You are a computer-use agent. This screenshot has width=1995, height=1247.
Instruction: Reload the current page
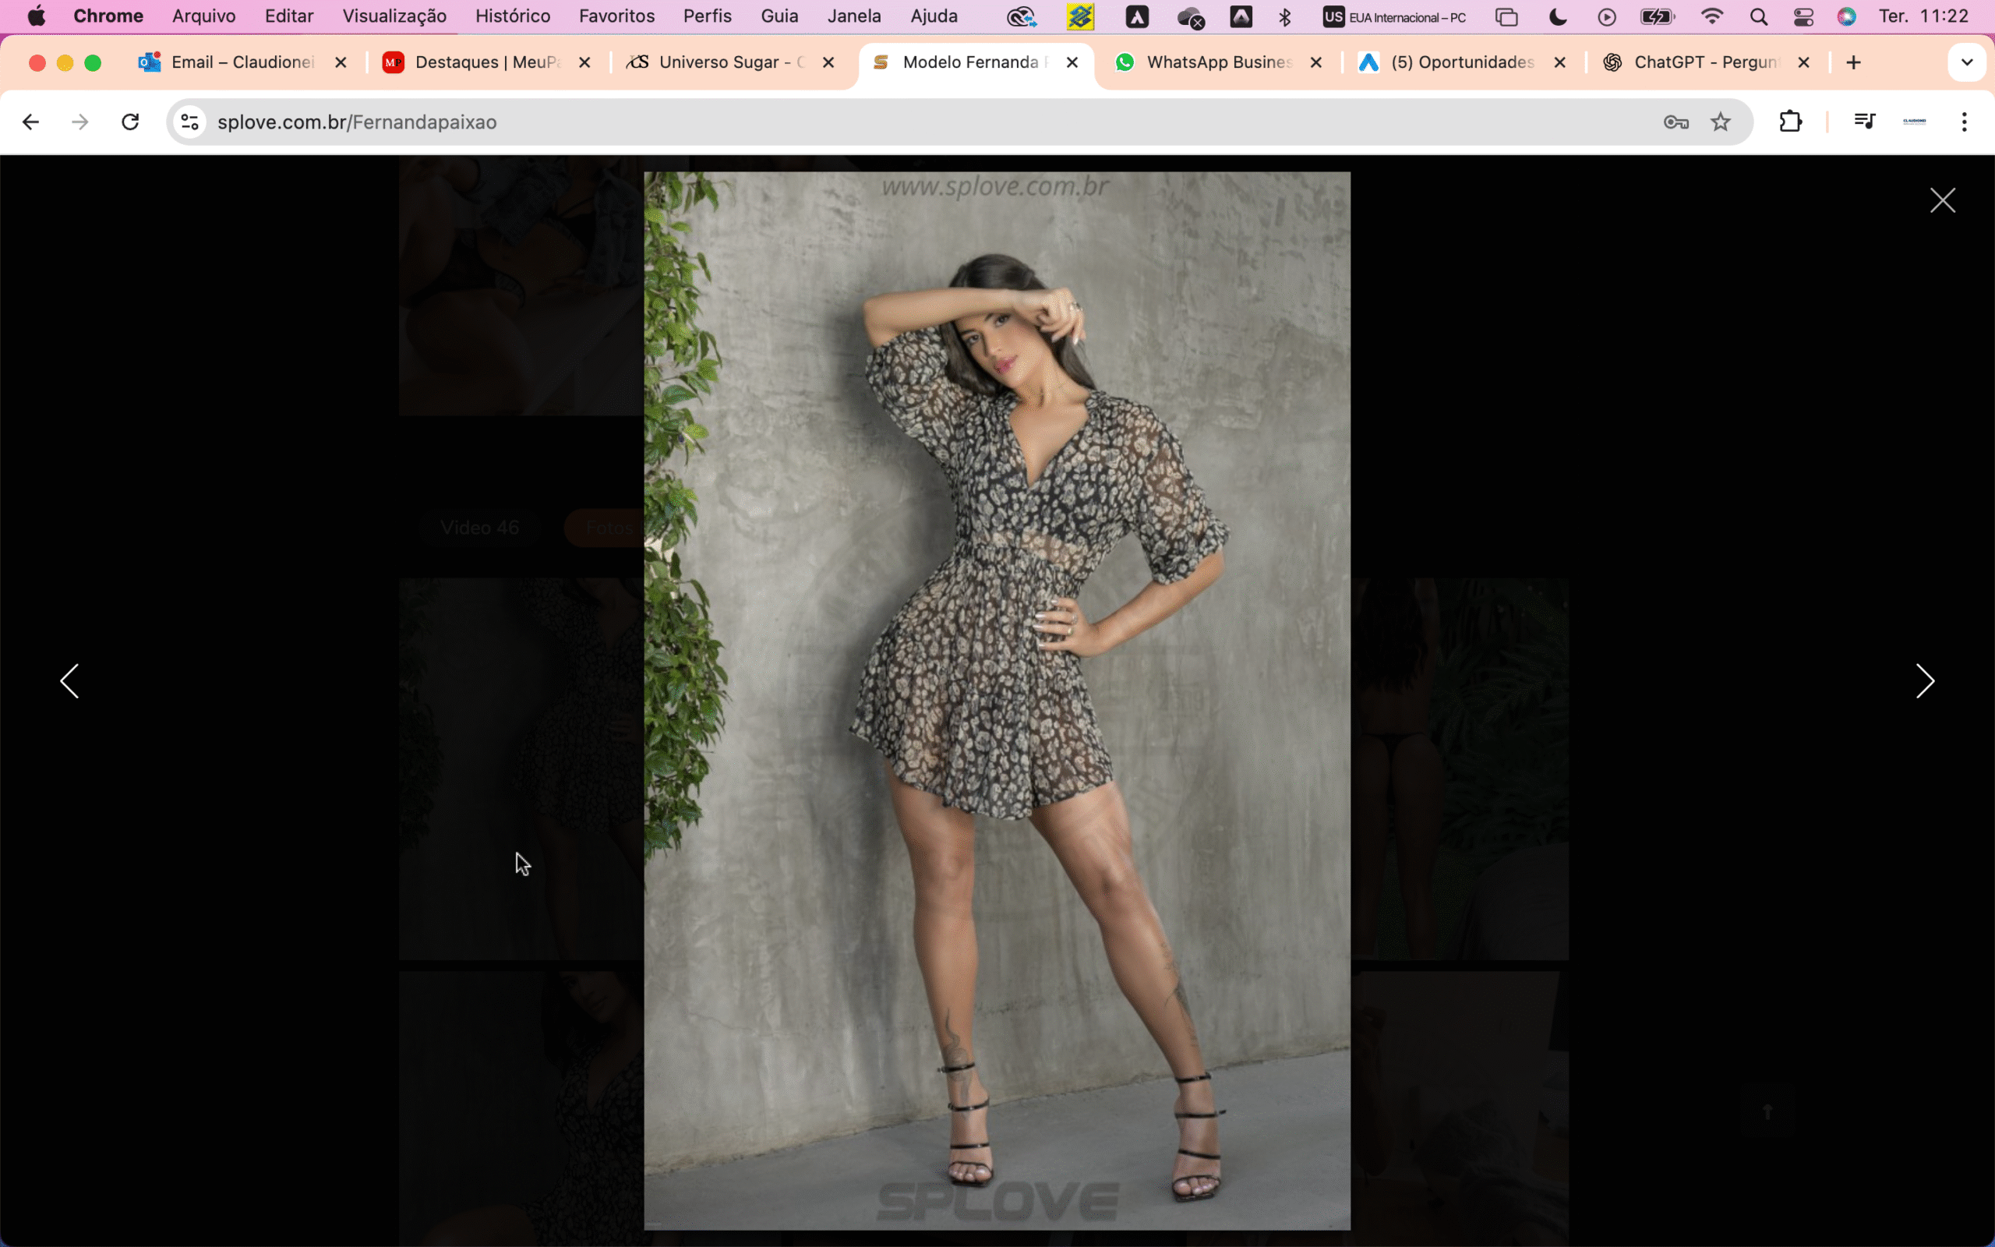pyautogui.click(x=130, y=122)
